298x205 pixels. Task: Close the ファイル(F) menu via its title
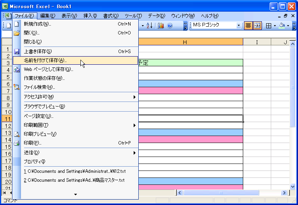pos(24,16)
